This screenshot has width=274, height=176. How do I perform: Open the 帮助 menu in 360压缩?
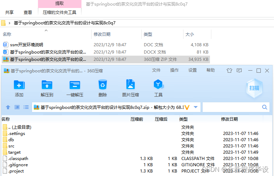tap(211, 70)
